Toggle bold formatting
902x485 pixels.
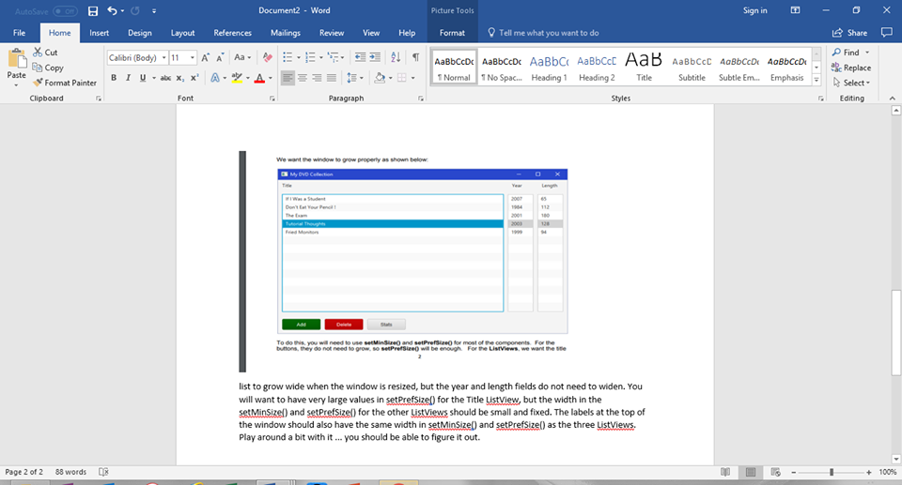[114, 78]
